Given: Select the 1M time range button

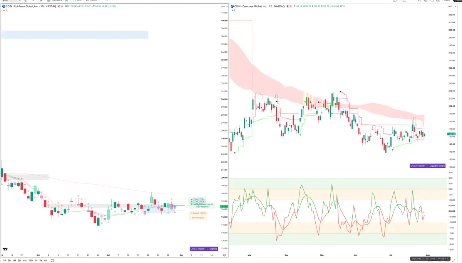Looking at the screenshot, I should pos(14,261).
